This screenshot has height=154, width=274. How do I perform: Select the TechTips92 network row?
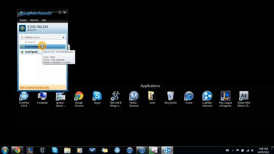point(31,52)
